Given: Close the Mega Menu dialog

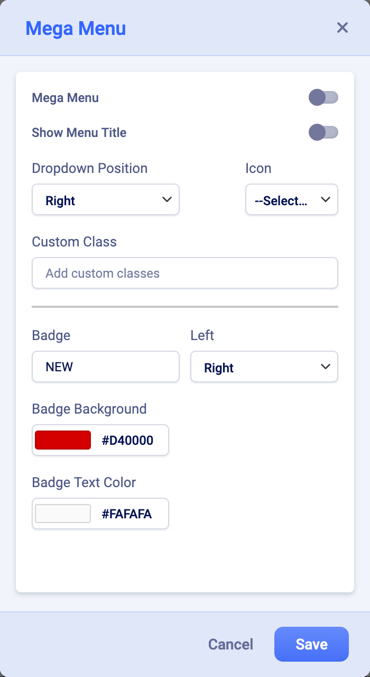Looking at the screenshot, I should tap(342, 28).
